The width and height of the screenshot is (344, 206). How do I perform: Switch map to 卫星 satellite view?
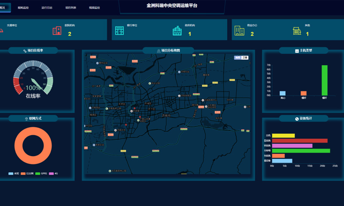click(245, 58)
